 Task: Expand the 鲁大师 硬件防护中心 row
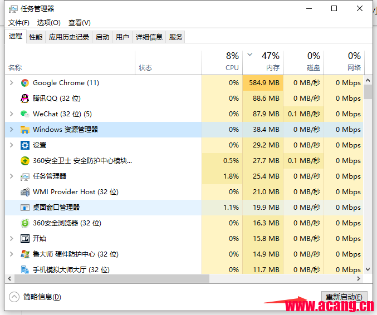[x=11, y=254]
